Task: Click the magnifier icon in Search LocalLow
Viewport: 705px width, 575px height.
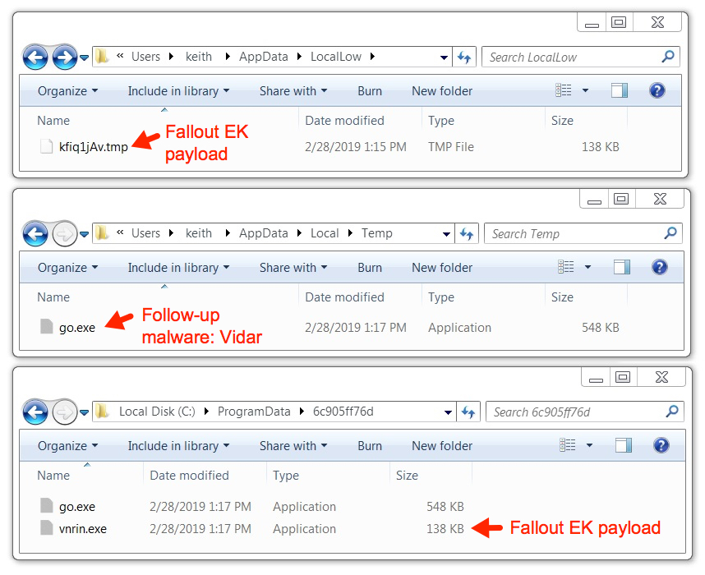Action: pyautogui.click(x=668, y=57)
